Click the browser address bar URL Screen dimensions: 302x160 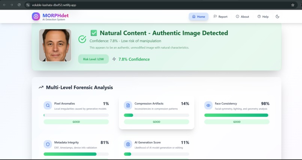coord(54,5)
